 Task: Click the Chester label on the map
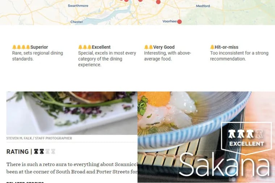pyautogui.click(x=77, y=22)
